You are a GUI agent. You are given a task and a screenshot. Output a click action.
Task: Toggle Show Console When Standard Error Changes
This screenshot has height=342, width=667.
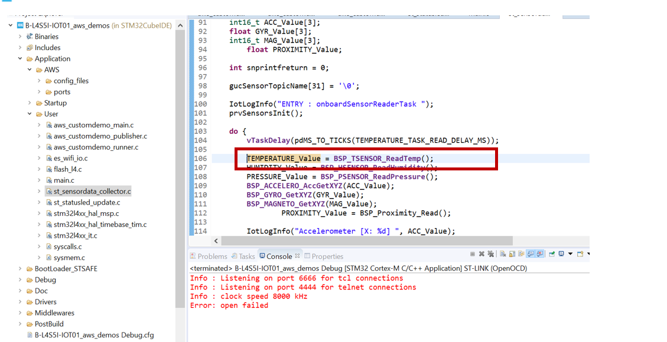[x=540, y=254]
